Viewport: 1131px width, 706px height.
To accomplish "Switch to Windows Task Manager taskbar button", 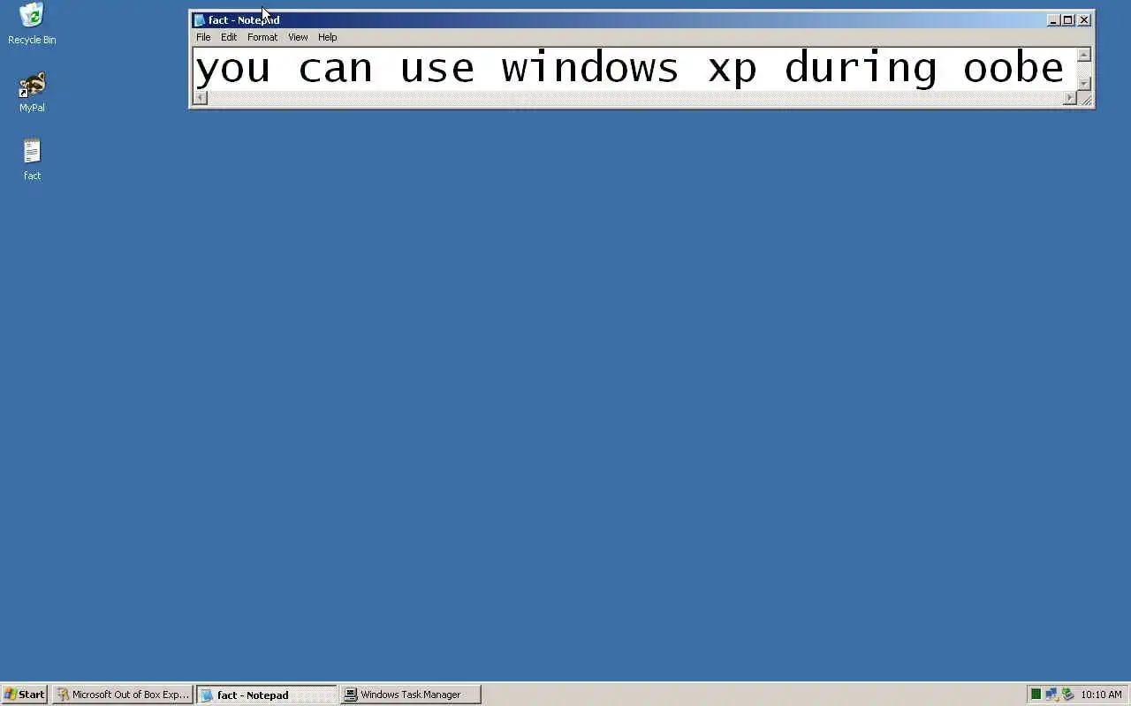I will (x=411, y=695).
